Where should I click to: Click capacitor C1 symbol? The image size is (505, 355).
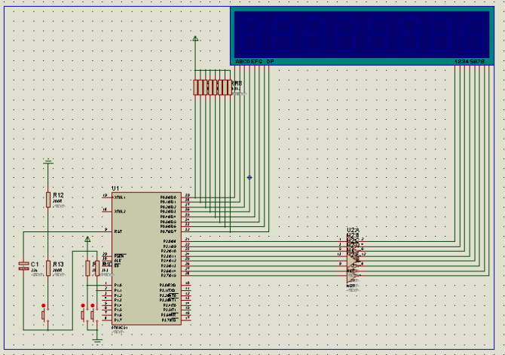[x=23, y=265]
